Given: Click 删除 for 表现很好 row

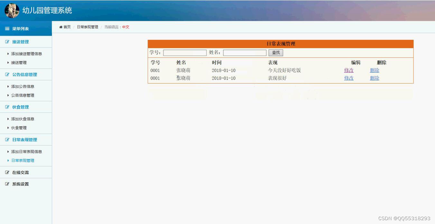Looking at the screenshot, I should point(375,78).
